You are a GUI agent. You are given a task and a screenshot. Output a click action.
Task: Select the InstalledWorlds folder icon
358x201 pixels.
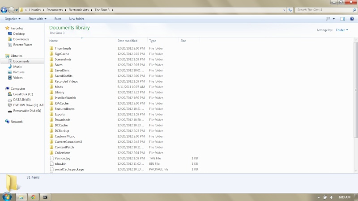pyautogui.click(x=51, y=98)
